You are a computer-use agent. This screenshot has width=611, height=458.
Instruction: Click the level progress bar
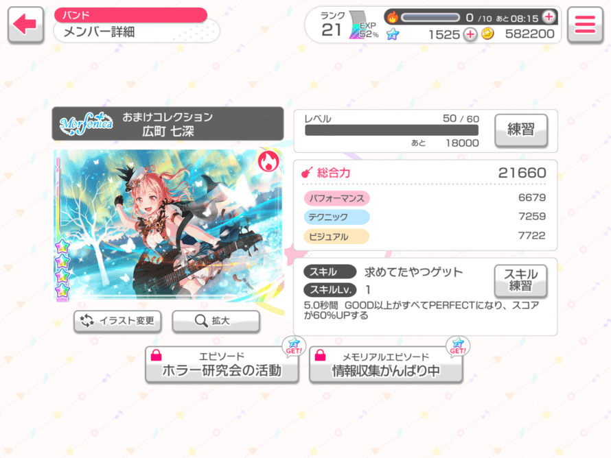pyautogui.click(x=391, y=130)
